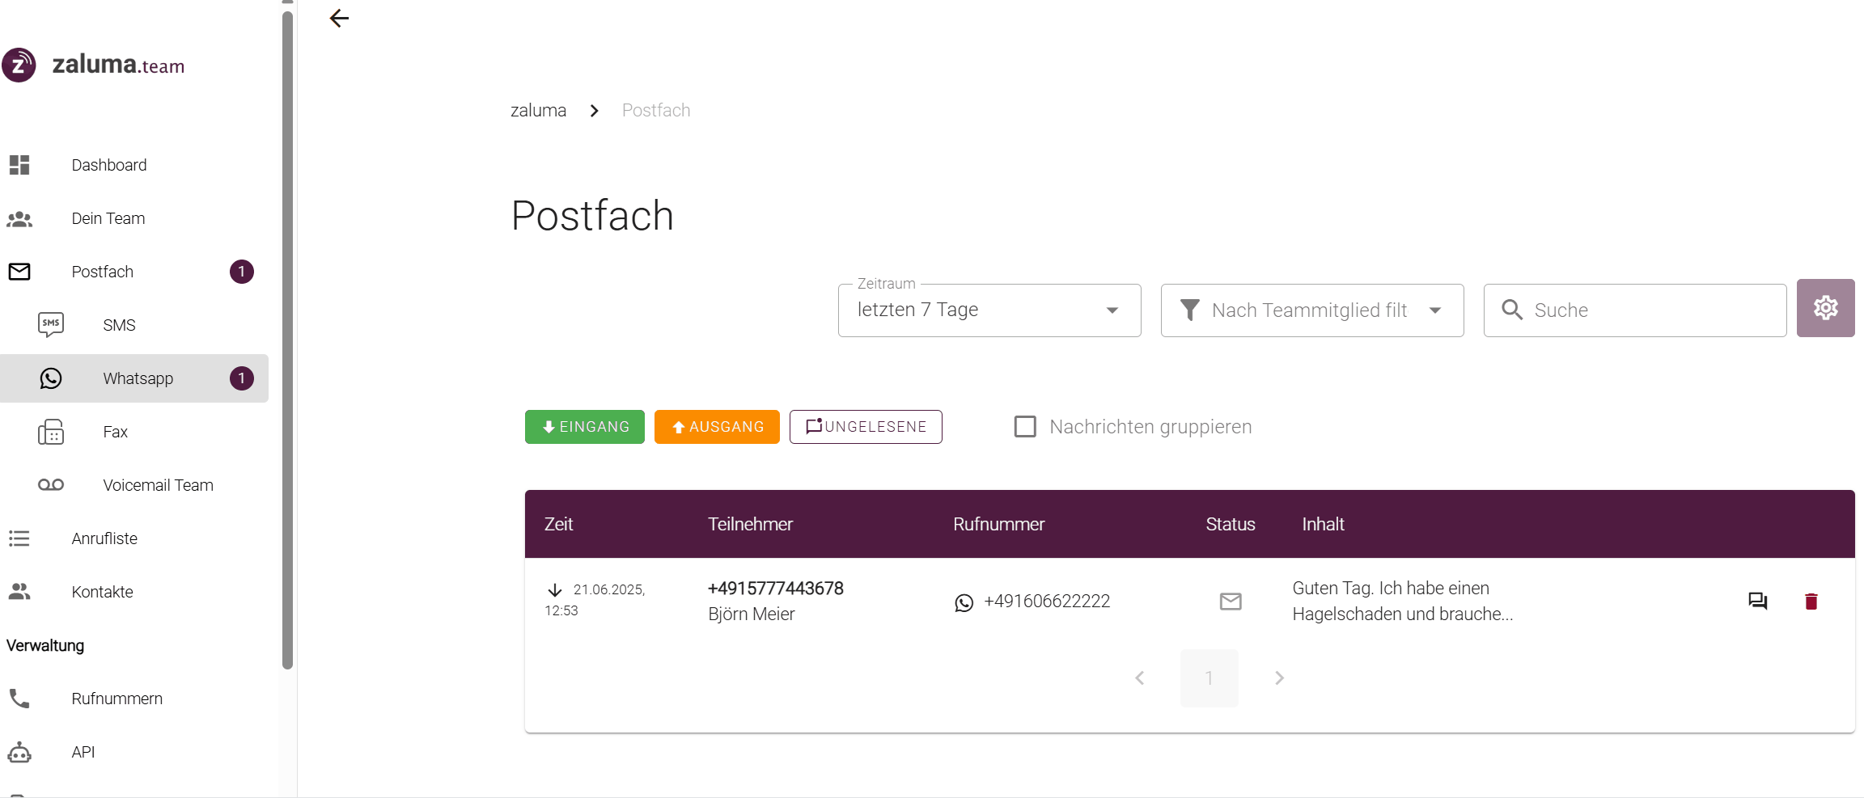Click the number +491606622222
This screenshot has height=798, width=1864.
coord(1047,602)
